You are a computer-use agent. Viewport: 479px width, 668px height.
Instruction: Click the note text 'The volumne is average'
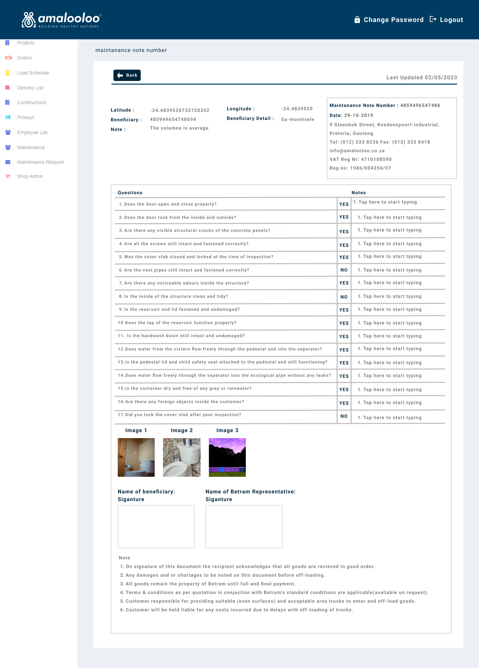coord(179,128)
